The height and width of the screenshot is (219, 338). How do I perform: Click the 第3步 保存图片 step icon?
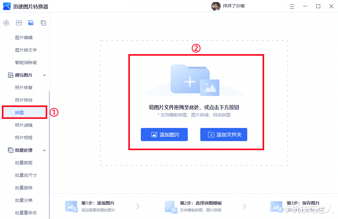point(276,206)
